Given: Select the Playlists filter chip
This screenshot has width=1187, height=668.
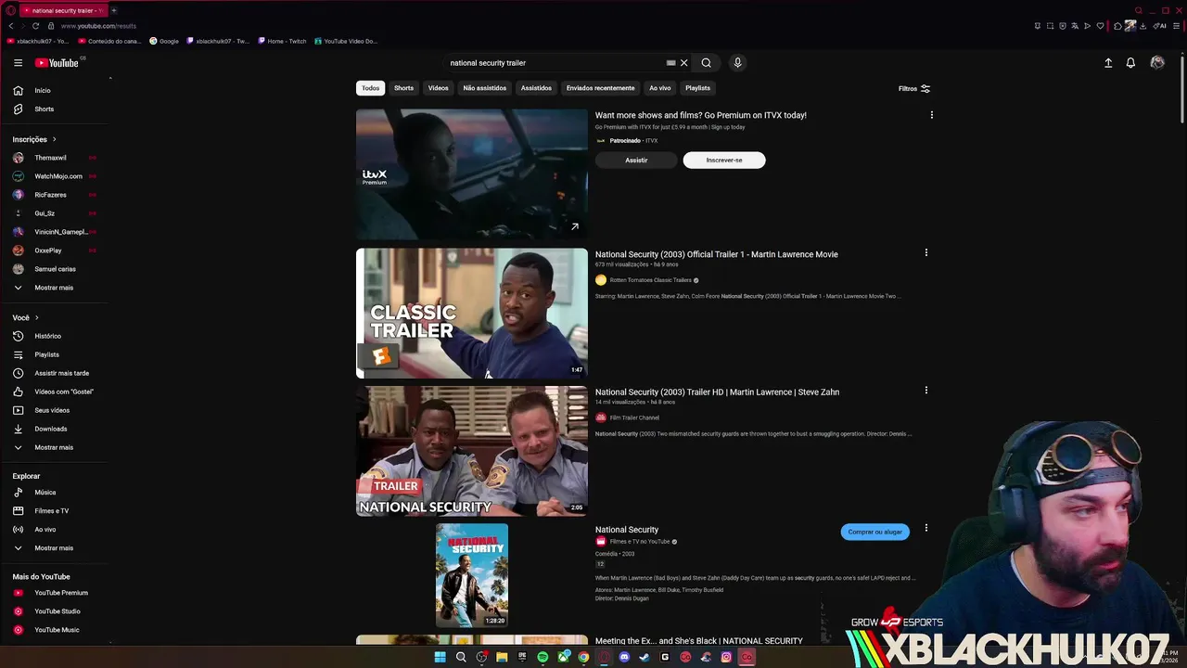Looking at the screenshot, I should [x=698, y=88].
